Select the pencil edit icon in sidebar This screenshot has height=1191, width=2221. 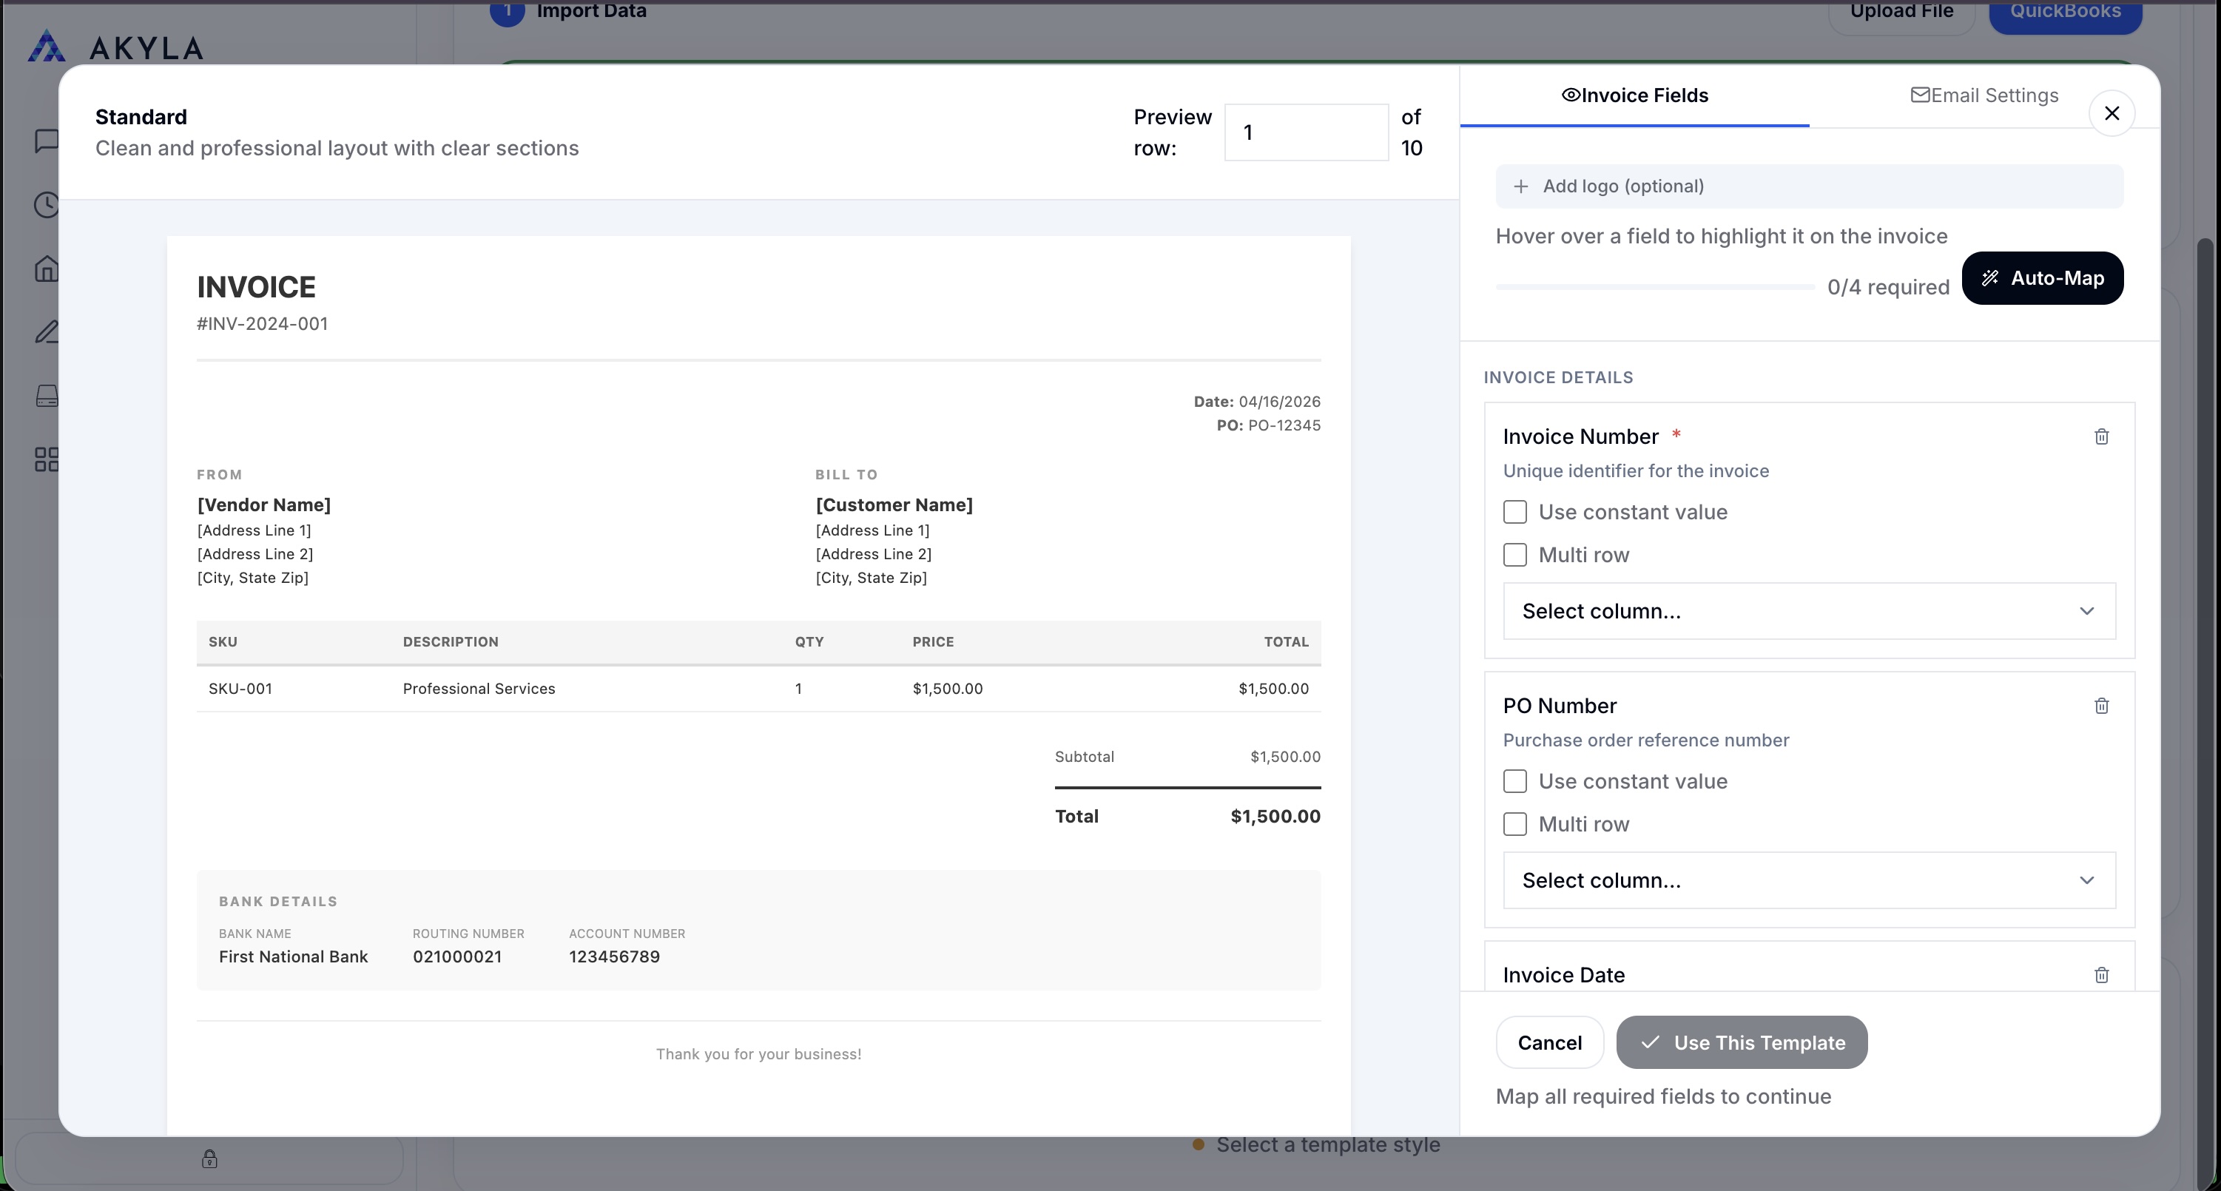pyautogui.click(x=46, y=332)
